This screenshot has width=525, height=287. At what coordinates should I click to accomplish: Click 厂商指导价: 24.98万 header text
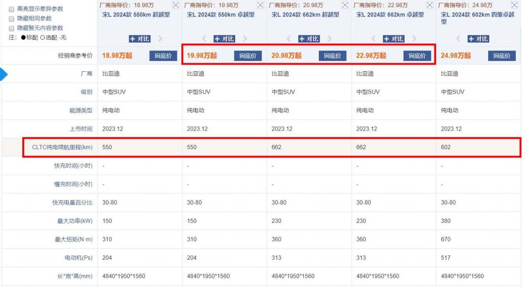click(x=465, y=5)
